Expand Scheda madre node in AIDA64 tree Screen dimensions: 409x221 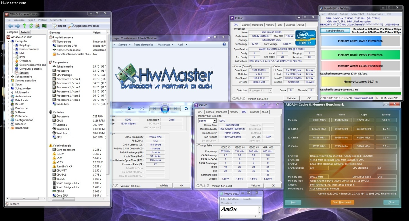(8, 77)
